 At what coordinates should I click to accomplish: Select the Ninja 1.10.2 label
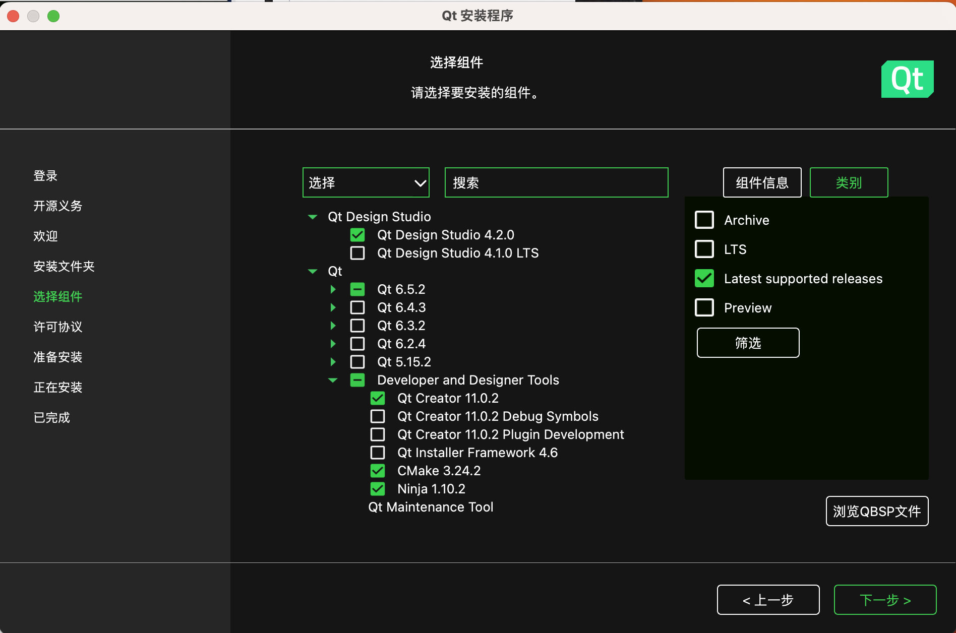[431, 489]
